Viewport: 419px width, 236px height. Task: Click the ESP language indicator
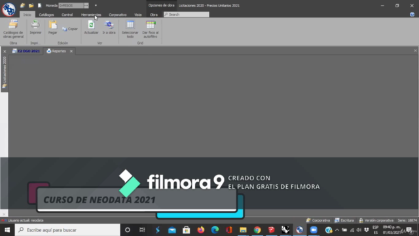(375, 230)
